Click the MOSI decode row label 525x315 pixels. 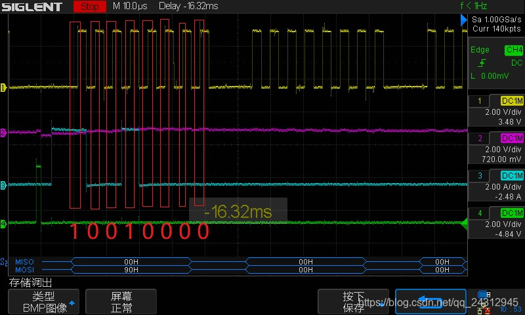[x=24, y=270]
